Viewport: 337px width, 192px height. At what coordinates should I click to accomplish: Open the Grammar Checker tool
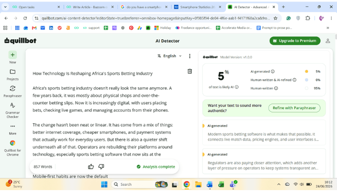click(13, 110)
